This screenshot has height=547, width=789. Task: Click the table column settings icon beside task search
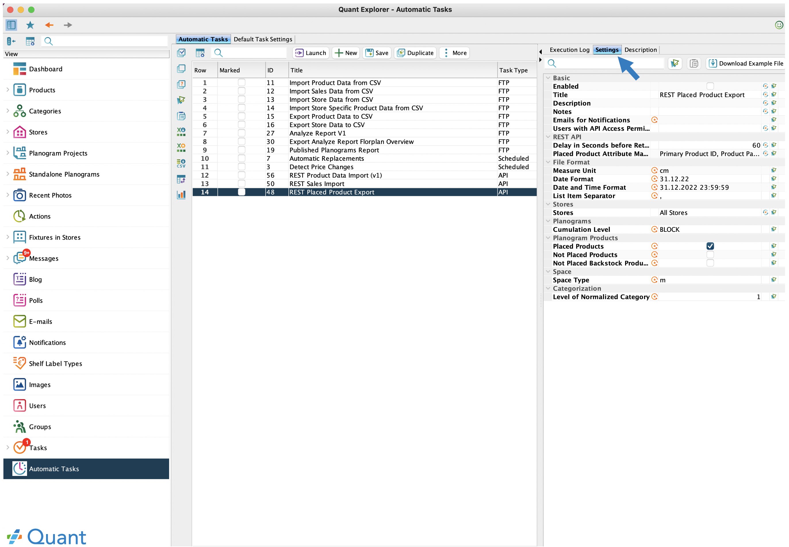[x=200, y=53]
